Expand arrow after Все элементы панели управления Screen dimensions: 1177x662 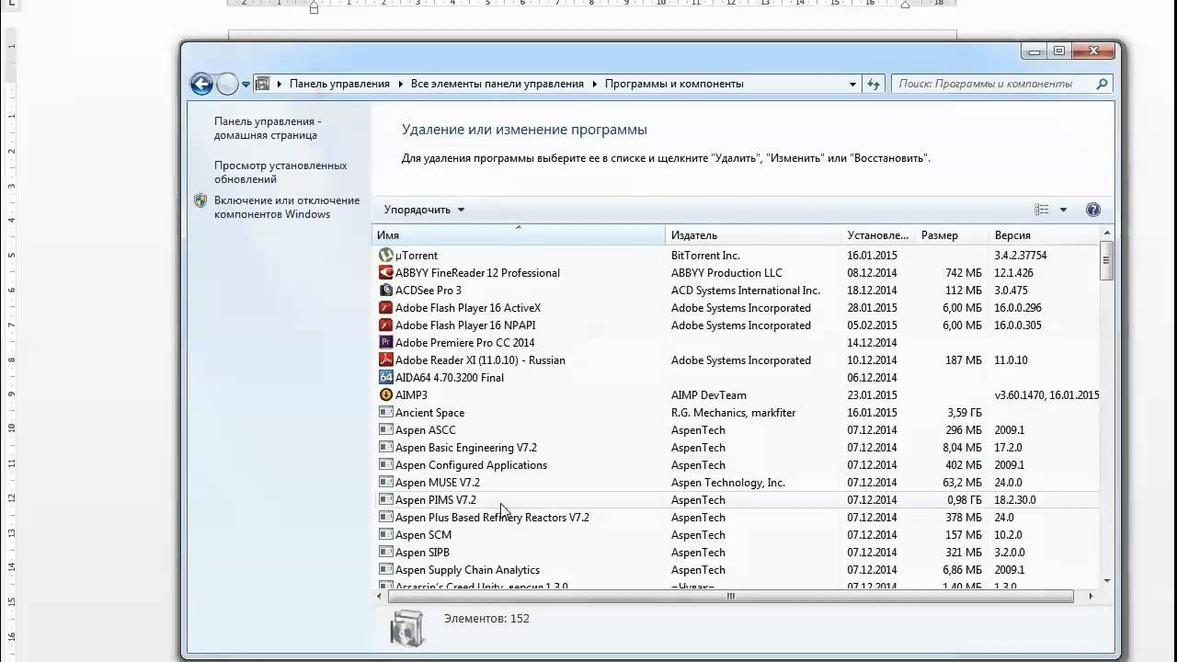pyautogui.click(x=594, y=84)
